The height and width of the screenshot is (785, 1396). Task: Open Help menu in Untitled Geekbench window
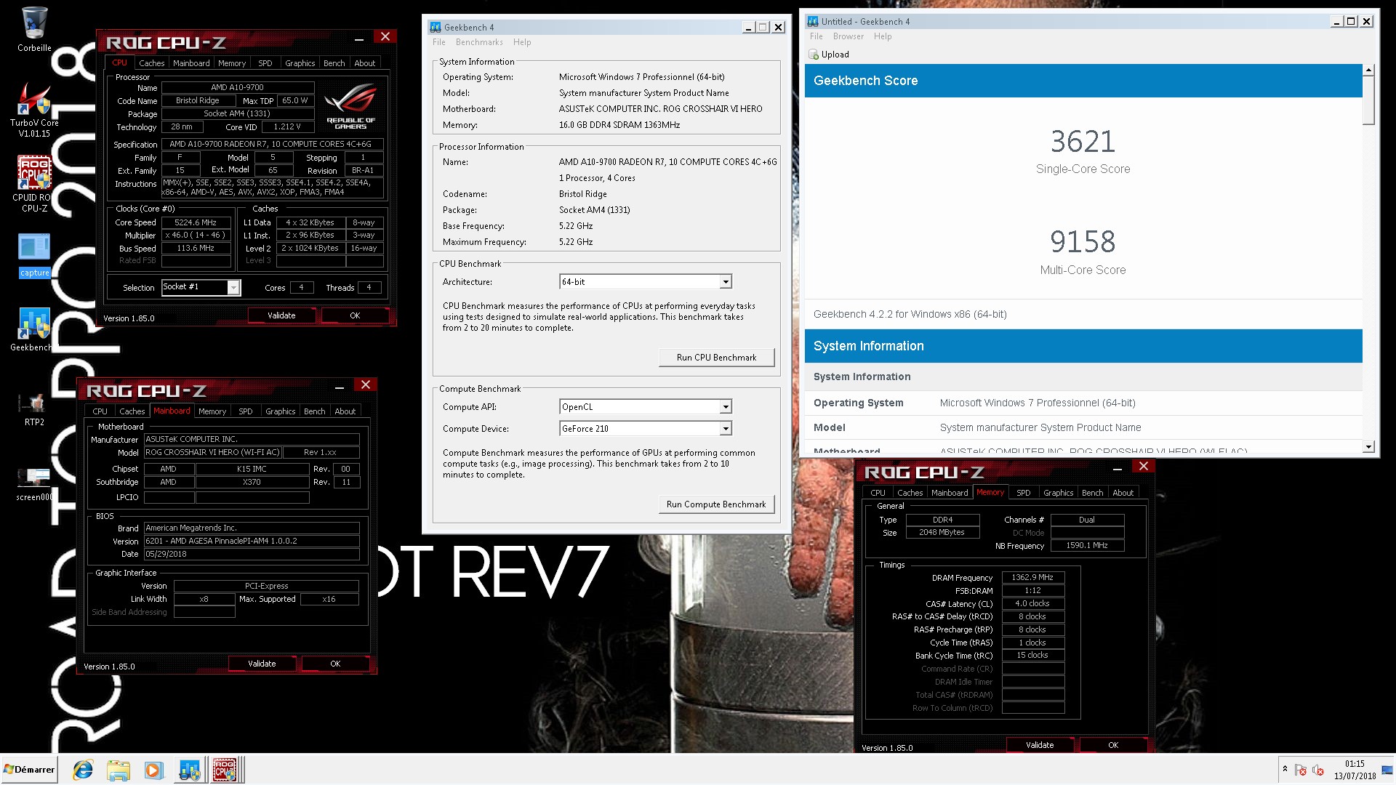pos(882,36)
